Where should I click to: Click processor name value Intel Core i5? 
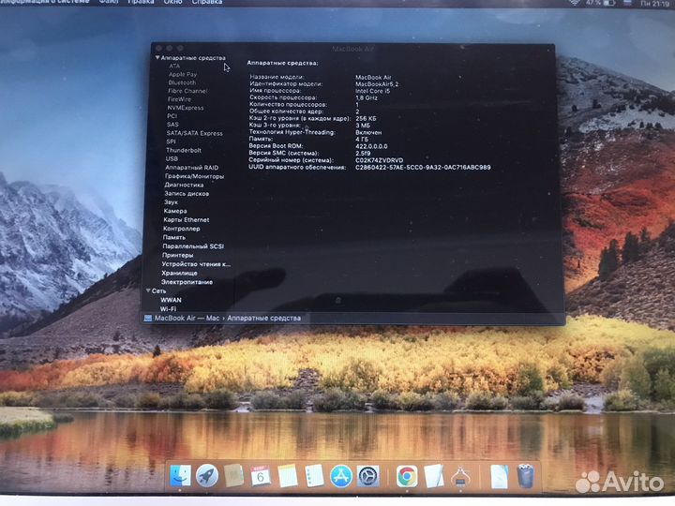pos(372,91)
